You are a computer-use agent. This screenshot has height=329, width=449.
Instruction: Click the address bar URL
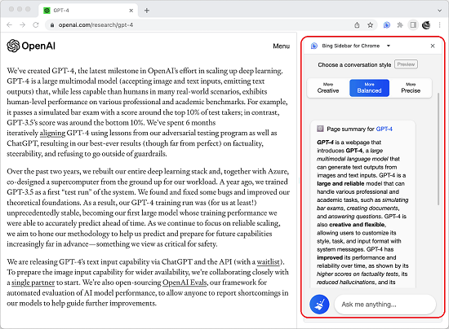[96, 25]
